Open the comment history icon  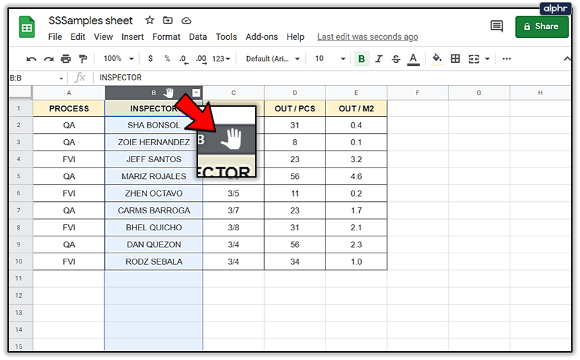coord(496,26)
